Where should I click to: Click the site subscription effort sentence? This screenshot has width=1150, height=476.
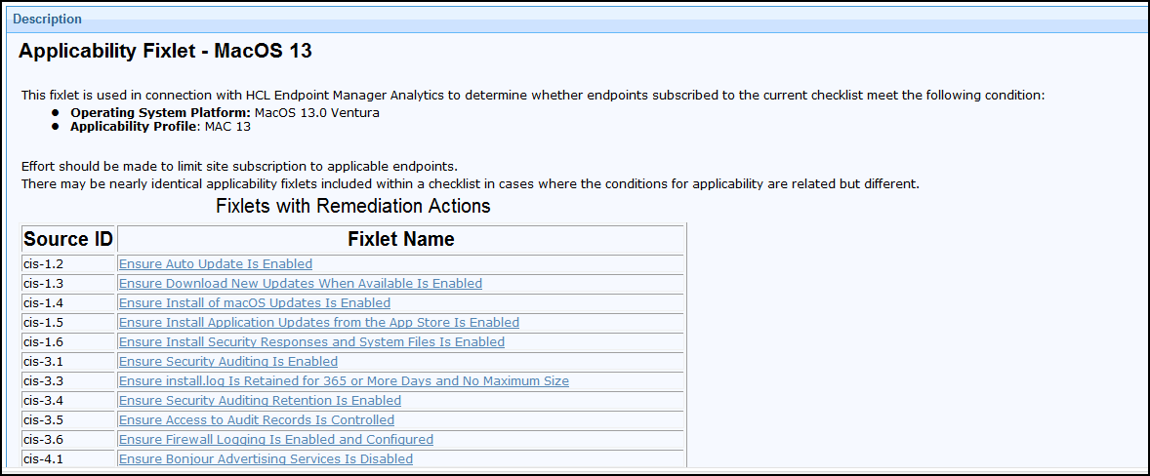pos(239,166)
